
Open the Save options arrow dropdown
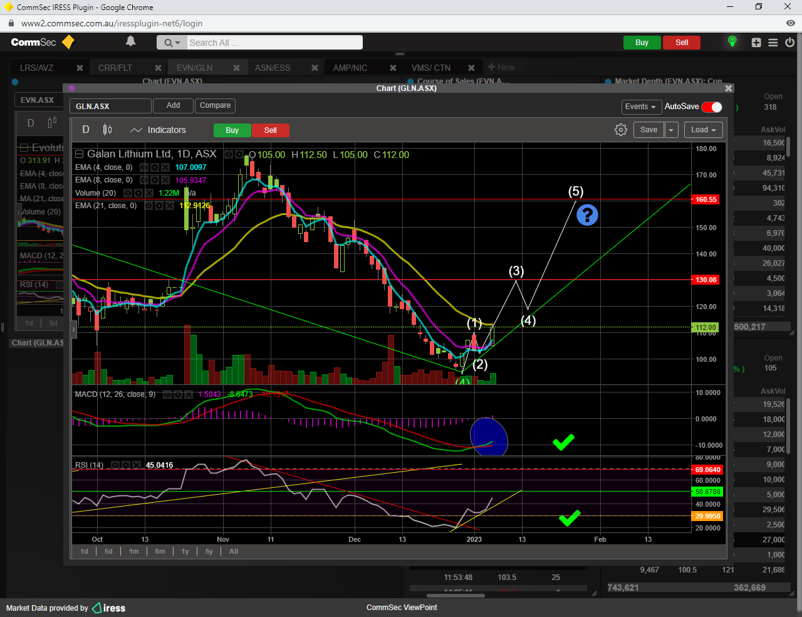pyautogui.click(x=671, y=130)
